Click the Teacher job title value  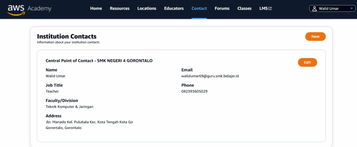(x=52, y=91)
